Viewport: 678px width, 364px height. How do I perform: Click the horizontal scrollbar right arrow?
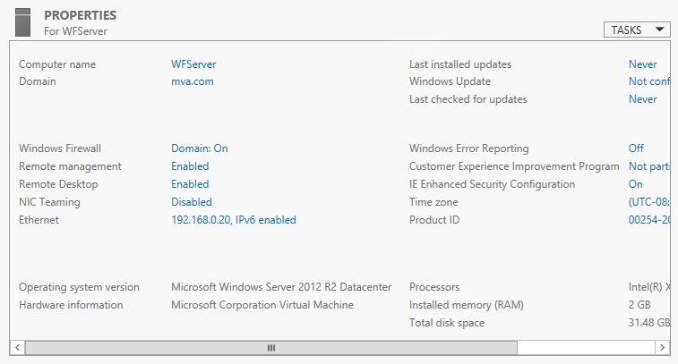coord(662,347)
